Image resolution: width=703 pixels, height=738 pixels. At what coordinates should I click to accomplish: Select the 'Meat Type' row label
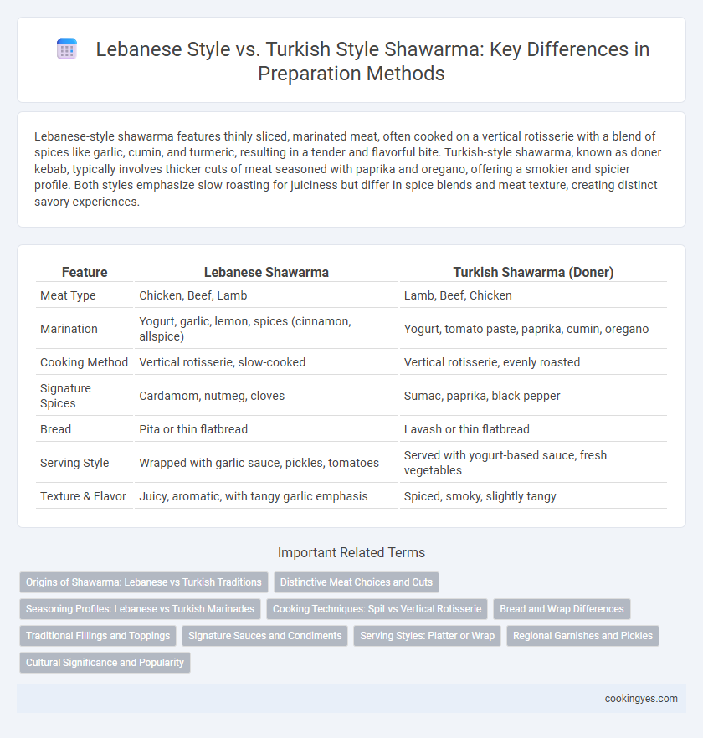coord(68,295)
